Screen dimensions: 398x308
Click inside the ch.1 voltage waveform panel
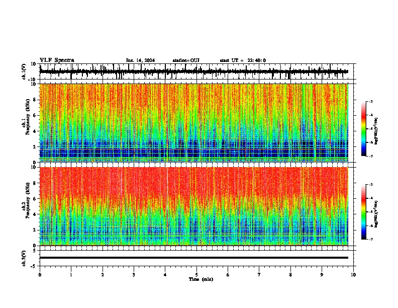pos(197,71)
